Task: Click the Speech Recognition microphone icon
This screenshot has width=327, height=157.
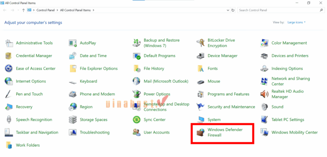Action: pos(9,120)
